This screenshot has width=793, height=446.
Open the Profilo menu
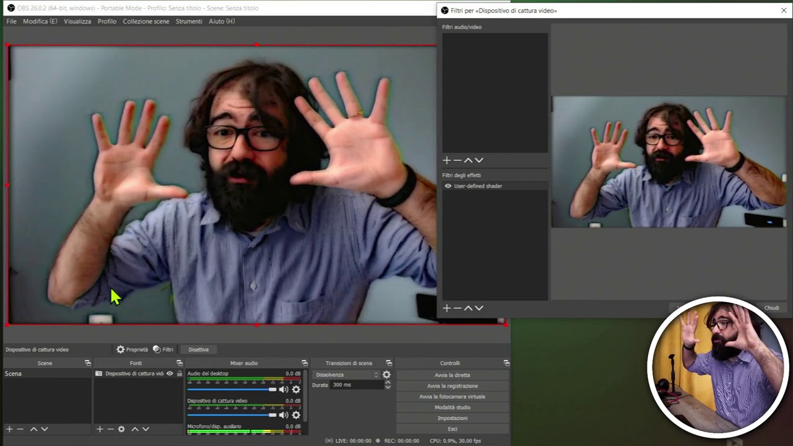107,21
